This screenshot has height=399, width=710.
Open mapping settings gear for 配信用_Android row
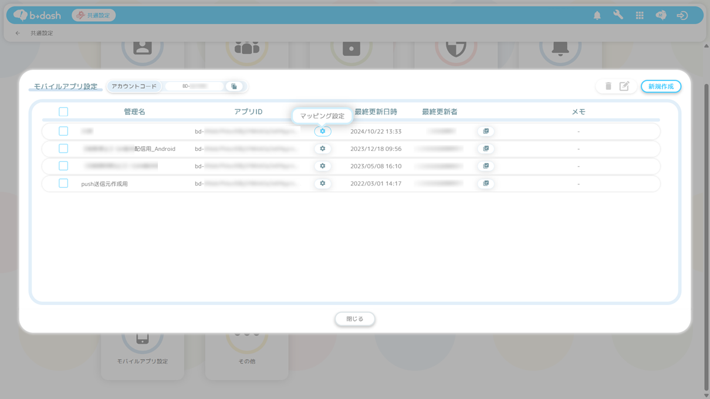pos(322,149)
